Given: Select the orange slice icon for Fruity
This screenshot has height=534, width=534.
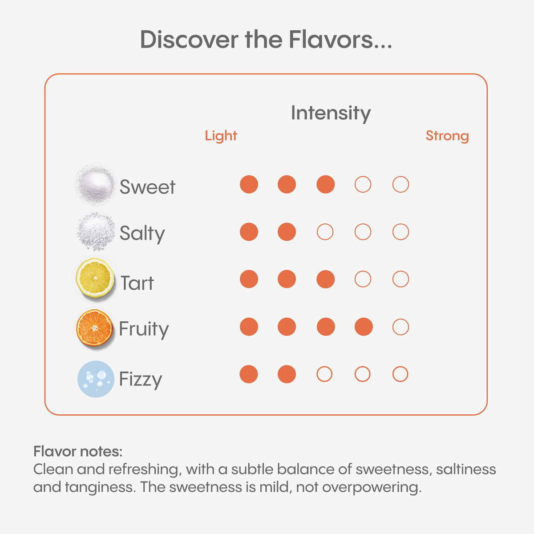Looking at the screenshot, I should [94, 328].
